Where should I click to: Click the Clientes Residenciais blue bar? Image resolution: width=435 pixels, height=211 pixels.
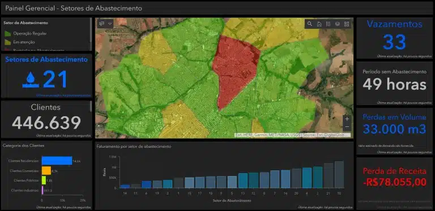pos(57,161)
